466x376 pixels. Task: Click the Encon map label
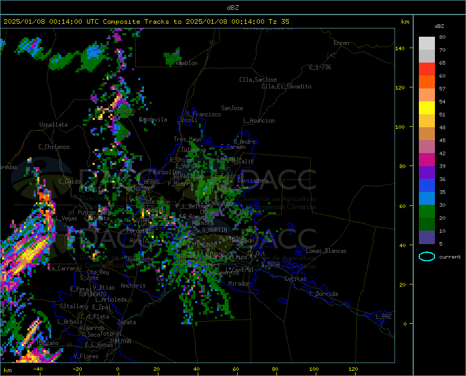coord(341,43)
